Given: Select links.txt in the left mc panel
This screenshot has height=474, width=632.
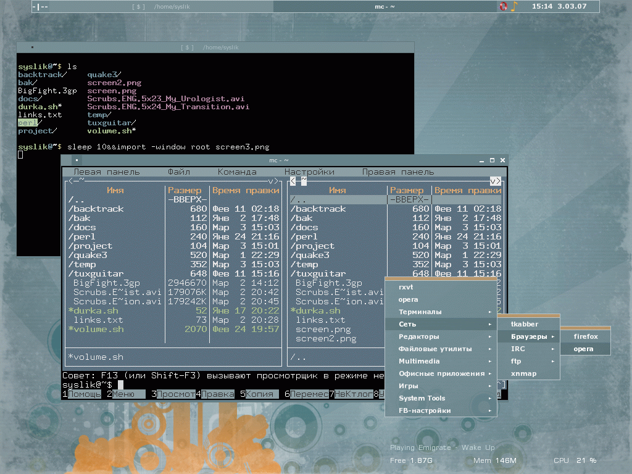Looking at the screenshot, I should coord(173,320).
